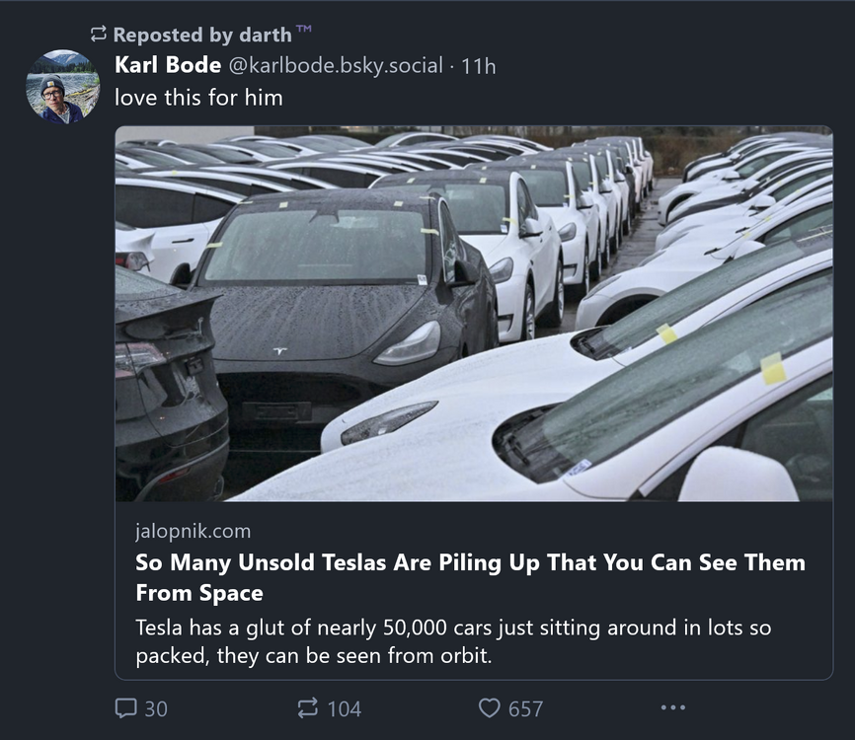Image resolution: width=855 pixels, height=740 pixels.
Task: Click the repost arrows icon below the post
Action: click(x=308, y=708)
